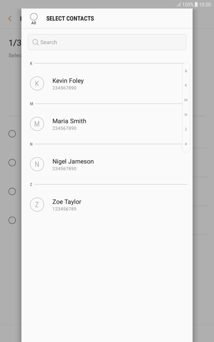Select the first background radio button
This screenshot has width=214, height=342.
12,134
